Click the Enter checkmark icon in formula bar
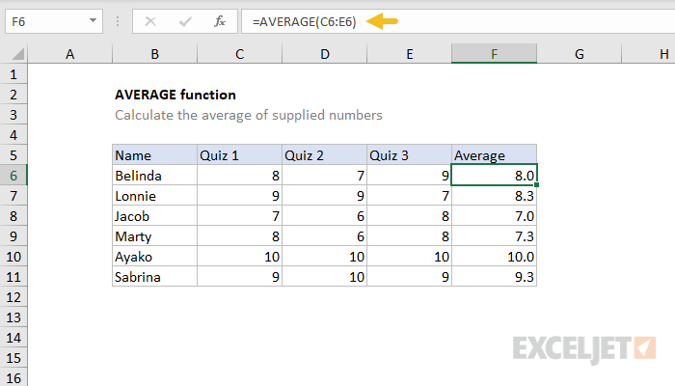 pos(185,20)
